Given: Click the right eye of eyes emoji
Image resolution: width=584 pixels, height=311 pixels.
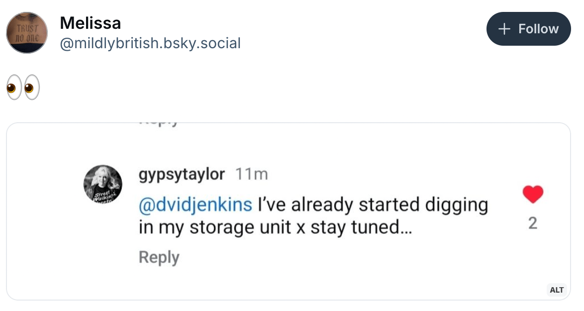Looking at the screenshot, I should [x=31, y=88].
